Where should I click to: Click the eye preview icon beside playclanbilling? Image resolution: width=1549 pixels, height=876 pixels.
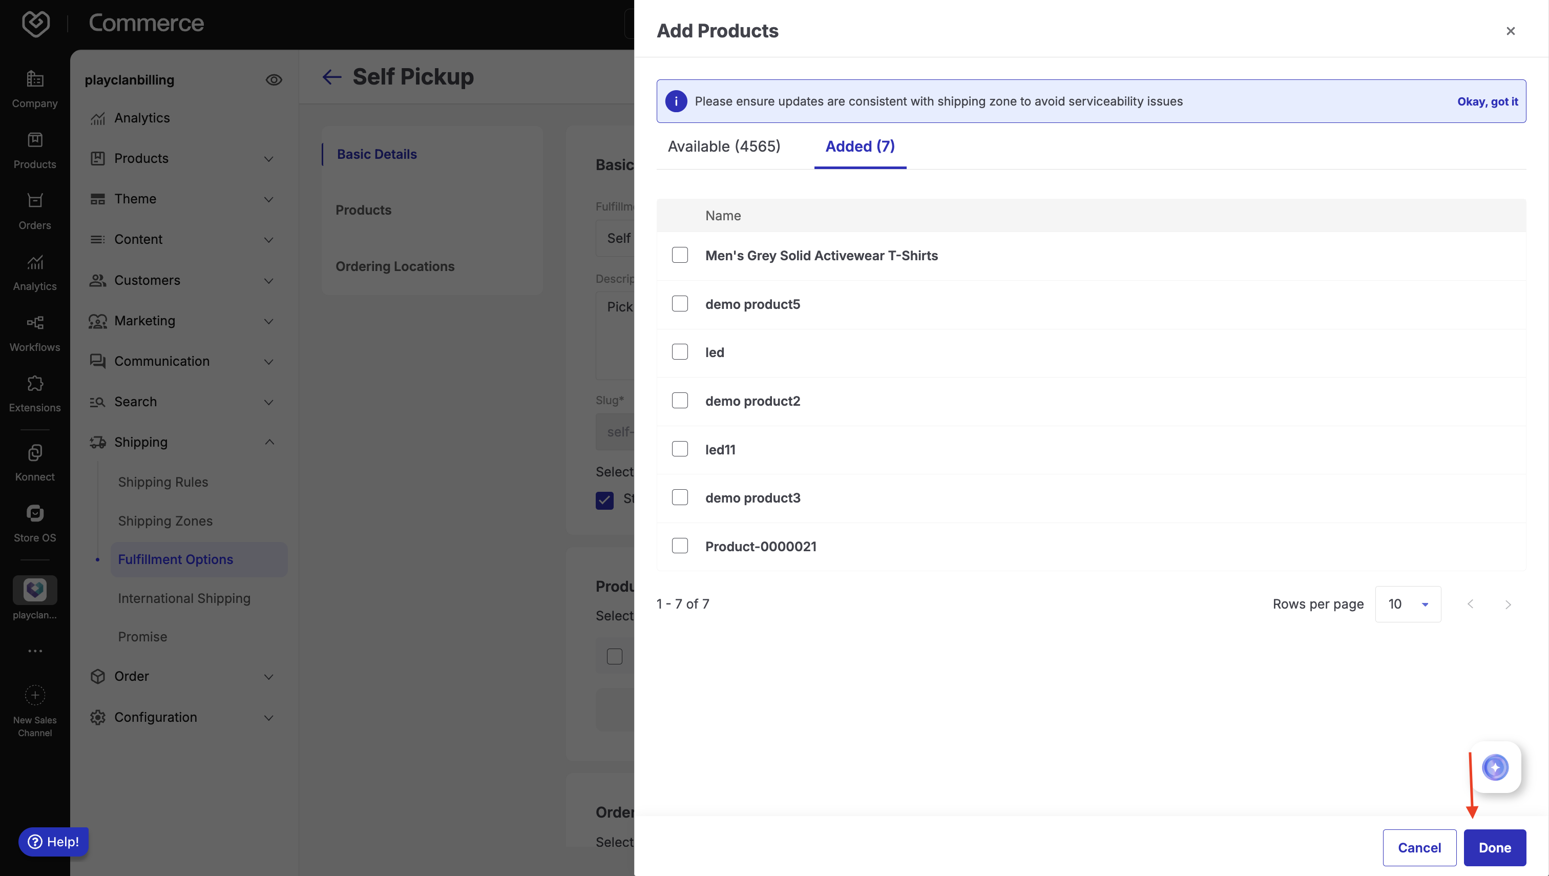[274, 80]
